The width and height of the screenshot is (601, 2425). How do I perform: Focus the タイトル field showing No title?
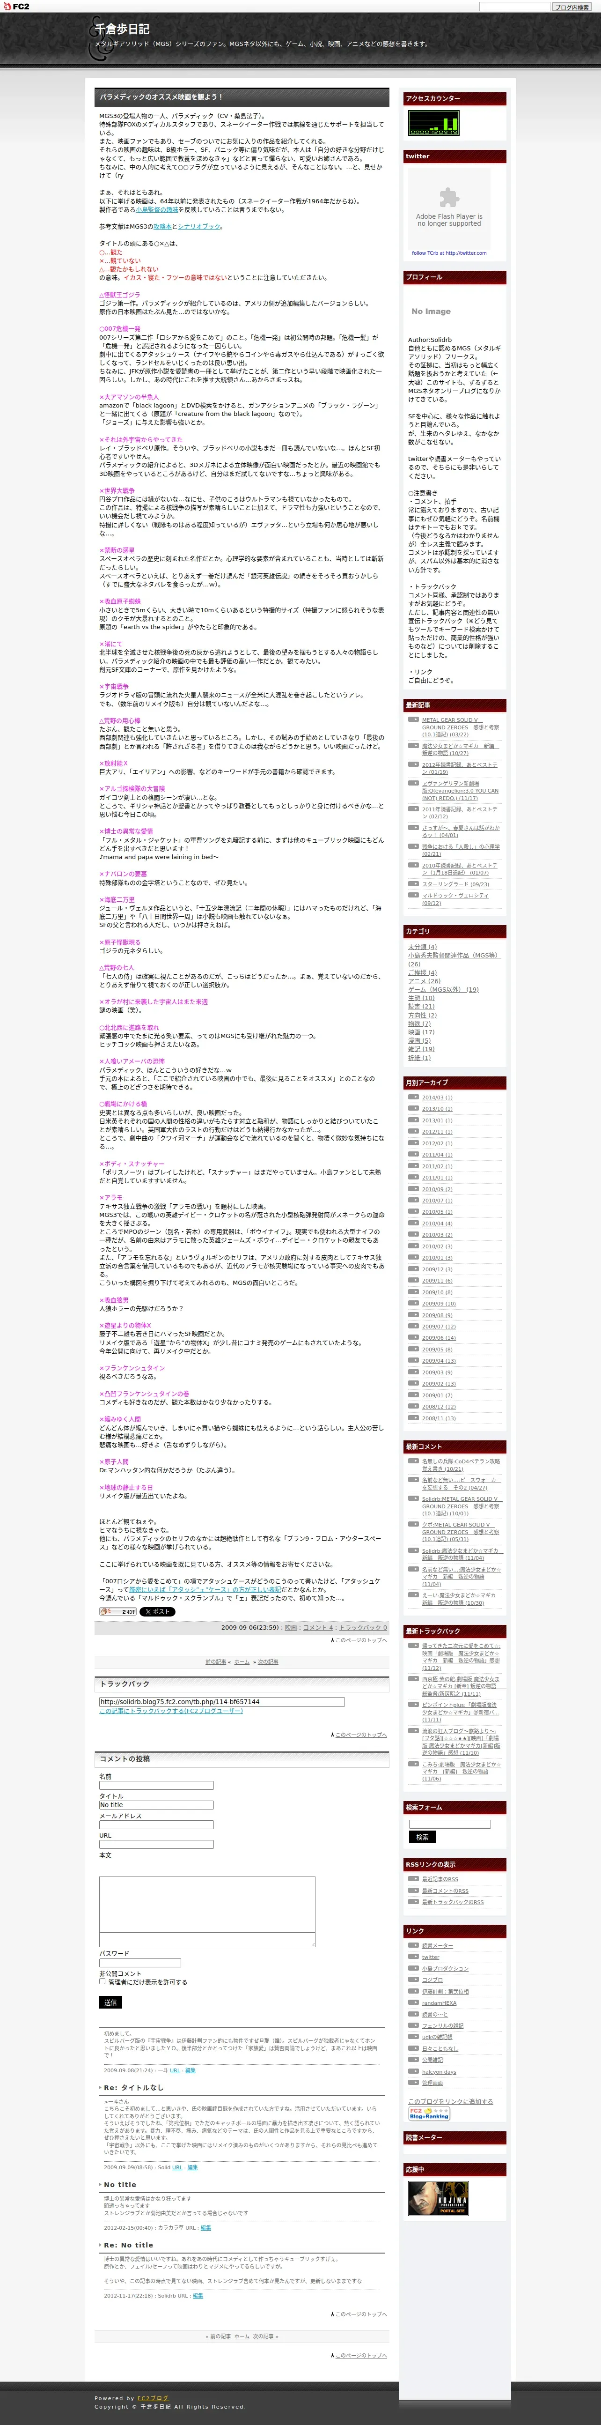tap(156, 1805)
